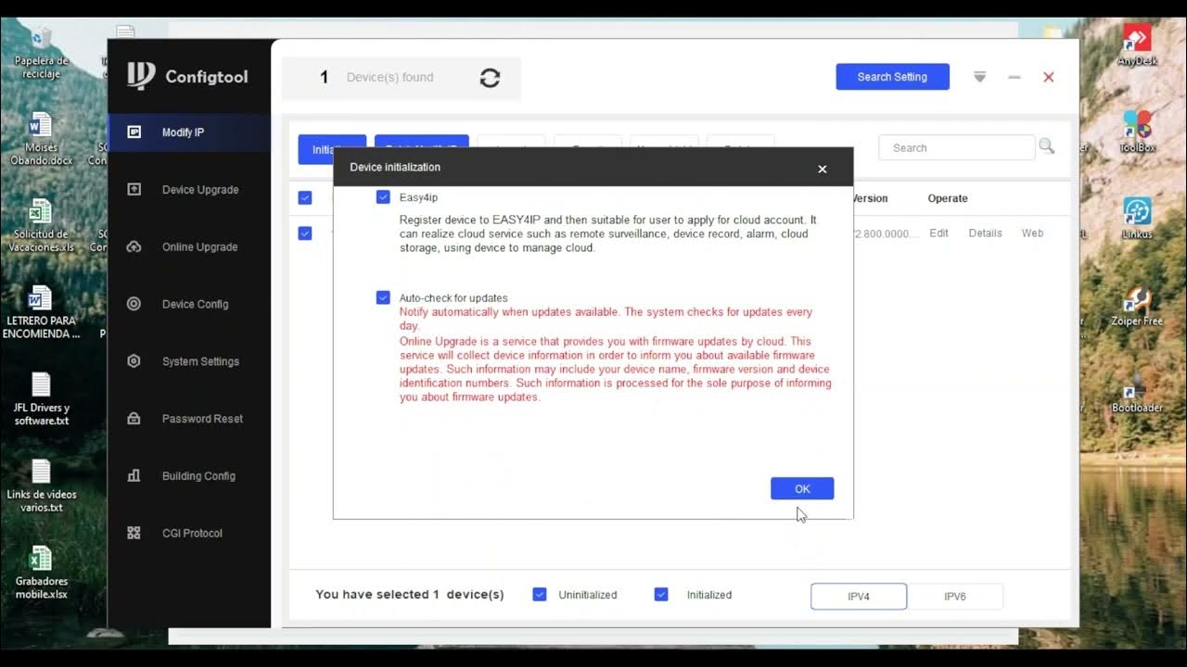Open Modify IP section

click(189, 132)
